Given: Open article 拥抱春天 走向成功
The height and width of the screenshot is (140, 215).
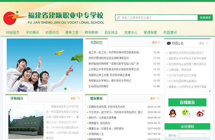Looking at the screenshot, I should 99,123.
